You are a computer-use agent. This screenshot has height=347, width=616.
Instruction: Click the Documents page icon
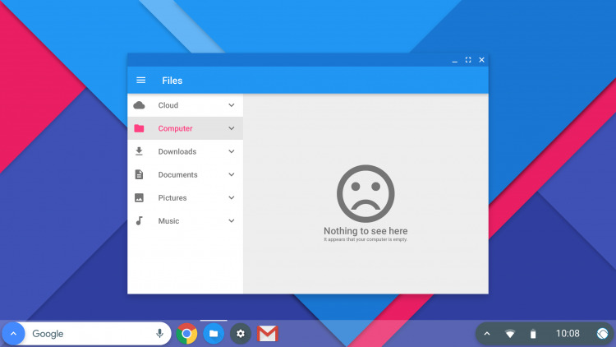[x=139, y=174]
